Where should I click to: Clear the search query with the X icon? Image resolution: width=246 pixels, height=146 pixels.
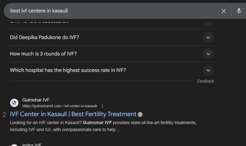click(223, 11)
